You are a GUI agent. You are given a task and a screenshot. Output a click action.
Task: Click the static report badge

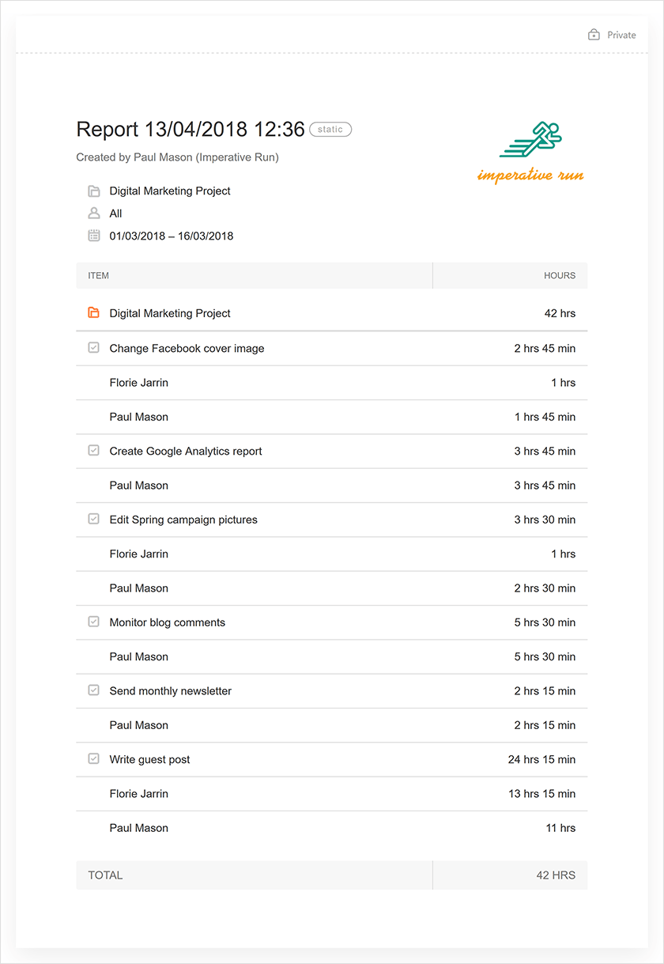pyautogui.click(x=330, y=130)
